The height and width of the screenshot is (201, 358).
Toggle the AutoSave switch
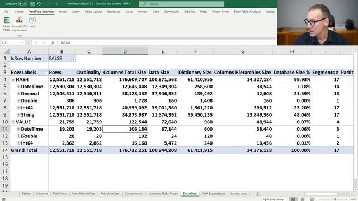pyautogui.click(x=22, y=4)
